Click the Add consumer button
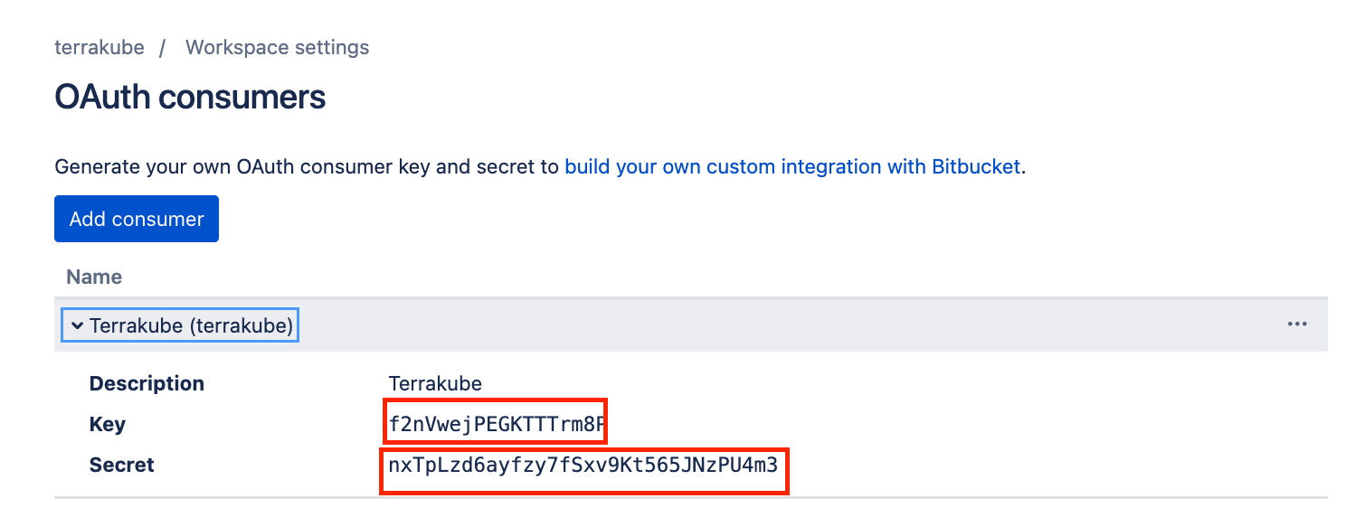Image resolution: width=1346 pixels, height=508 pixels. click(137, 219)
